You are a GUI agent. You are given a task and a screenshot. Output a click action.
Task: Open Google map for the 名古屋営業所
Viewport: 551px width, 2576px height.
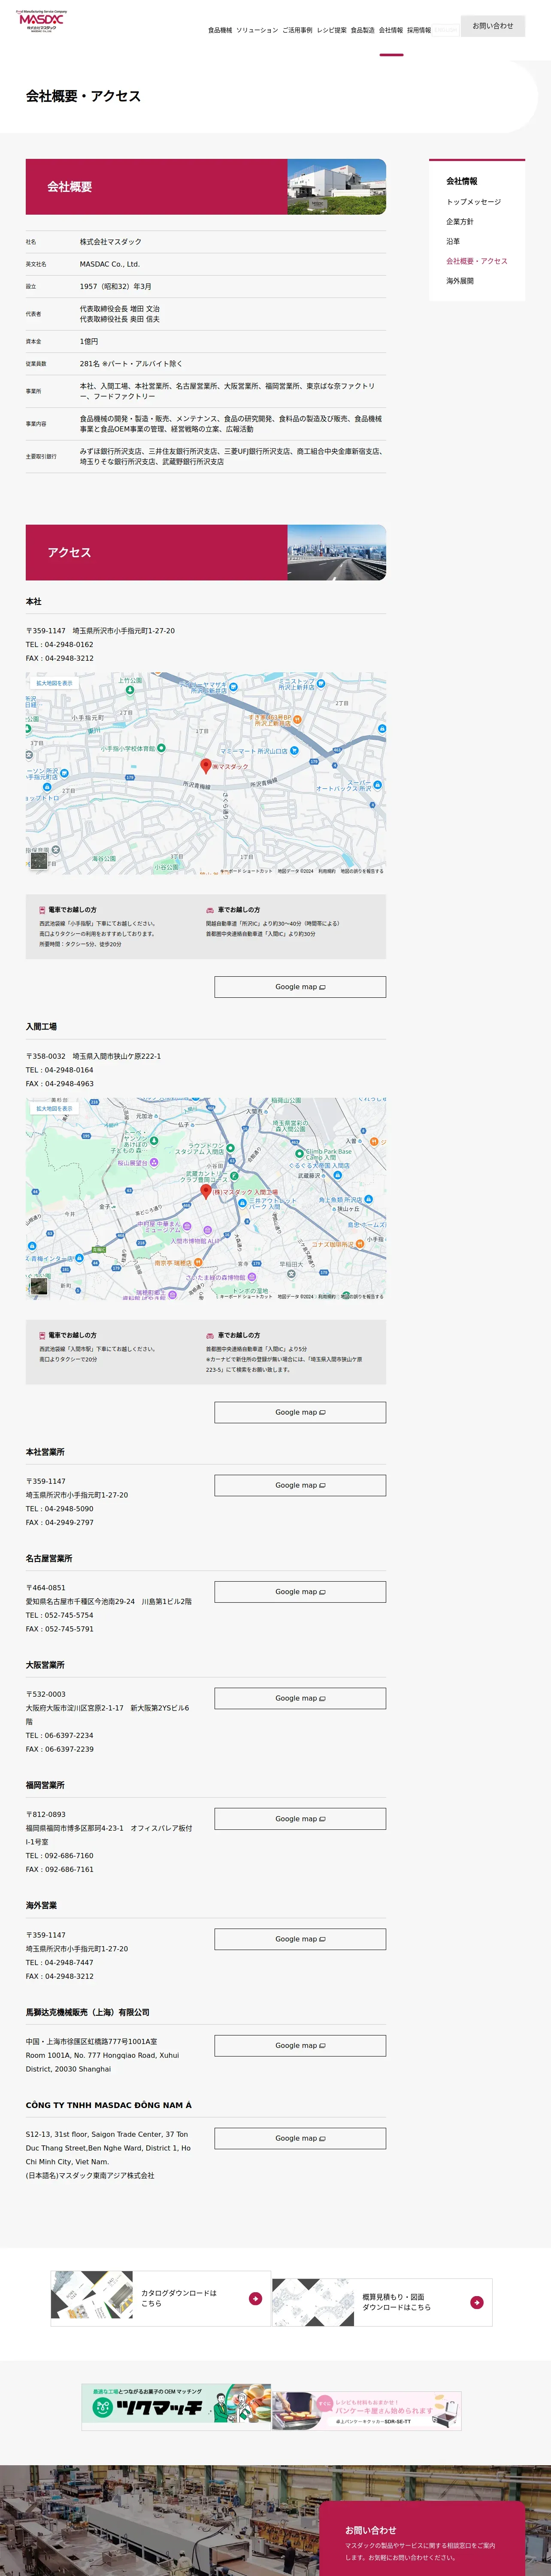click(x=300, y=1592)
